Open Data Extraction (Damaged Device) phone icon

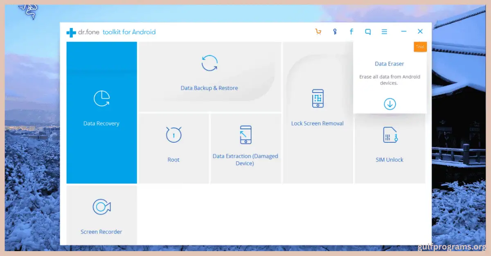pyautogui.click(x=245, y=135)
